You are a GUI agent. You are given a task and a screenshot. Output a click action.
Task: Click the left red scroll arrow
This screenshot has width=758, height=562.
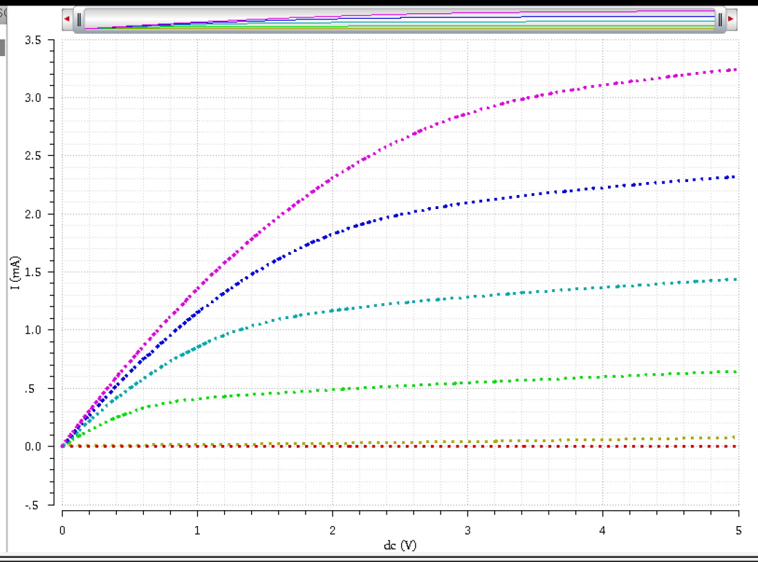(66, 19)
